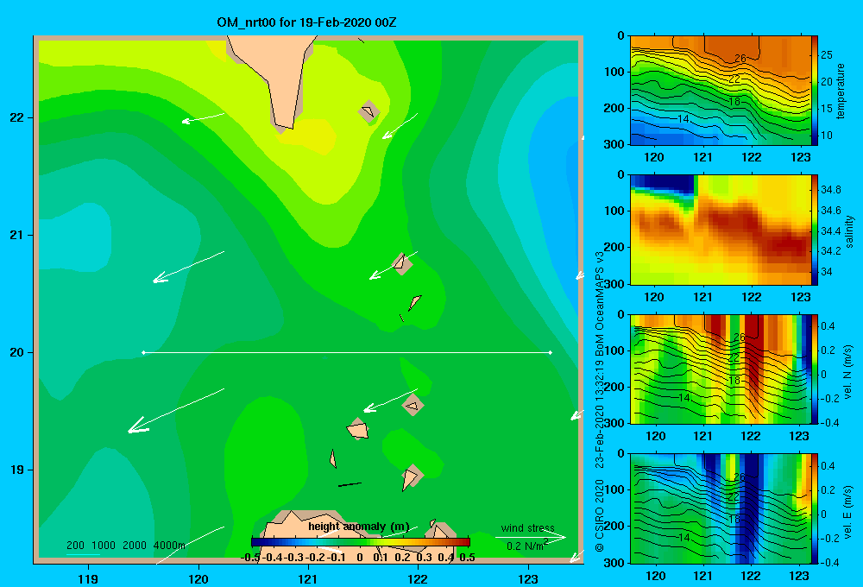Click the east endpoint of transect line
This screenshot has height=587, width=863.
coord(550,352)
